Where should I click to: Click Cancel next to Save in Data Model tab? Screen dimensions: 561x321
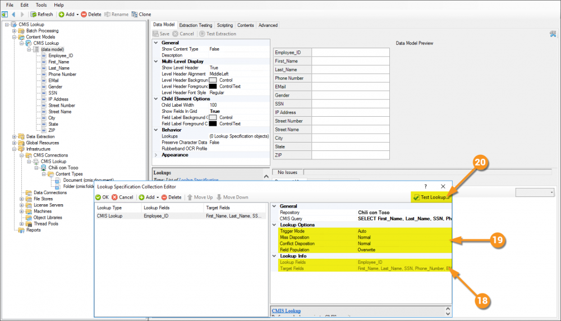(183, 34)
